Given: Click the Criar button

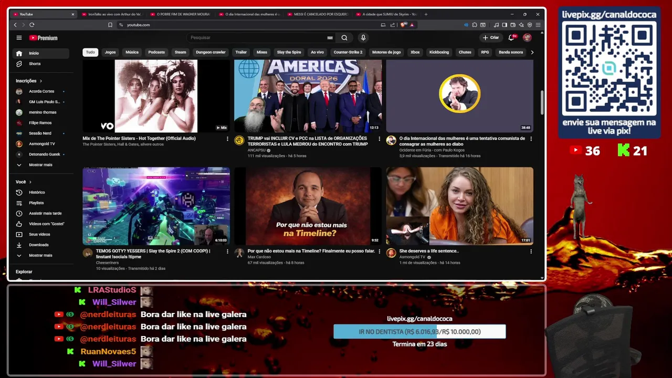Looking at the screenshot, I should (x=491, y=38).
